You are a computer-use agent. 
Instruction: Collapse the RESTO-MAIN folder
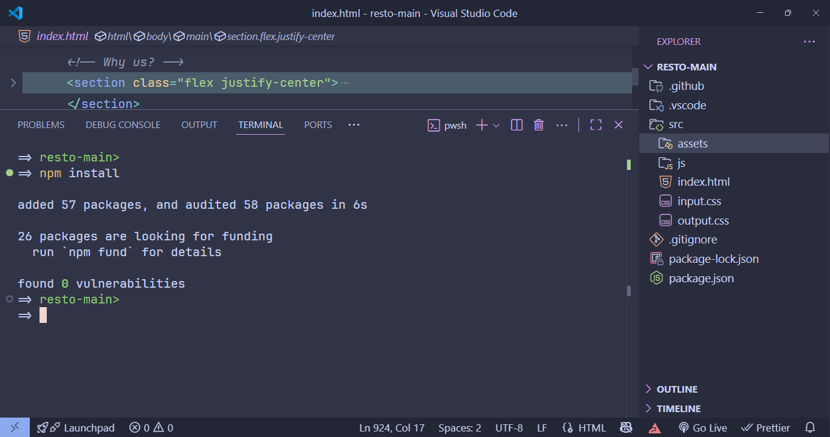648,67
